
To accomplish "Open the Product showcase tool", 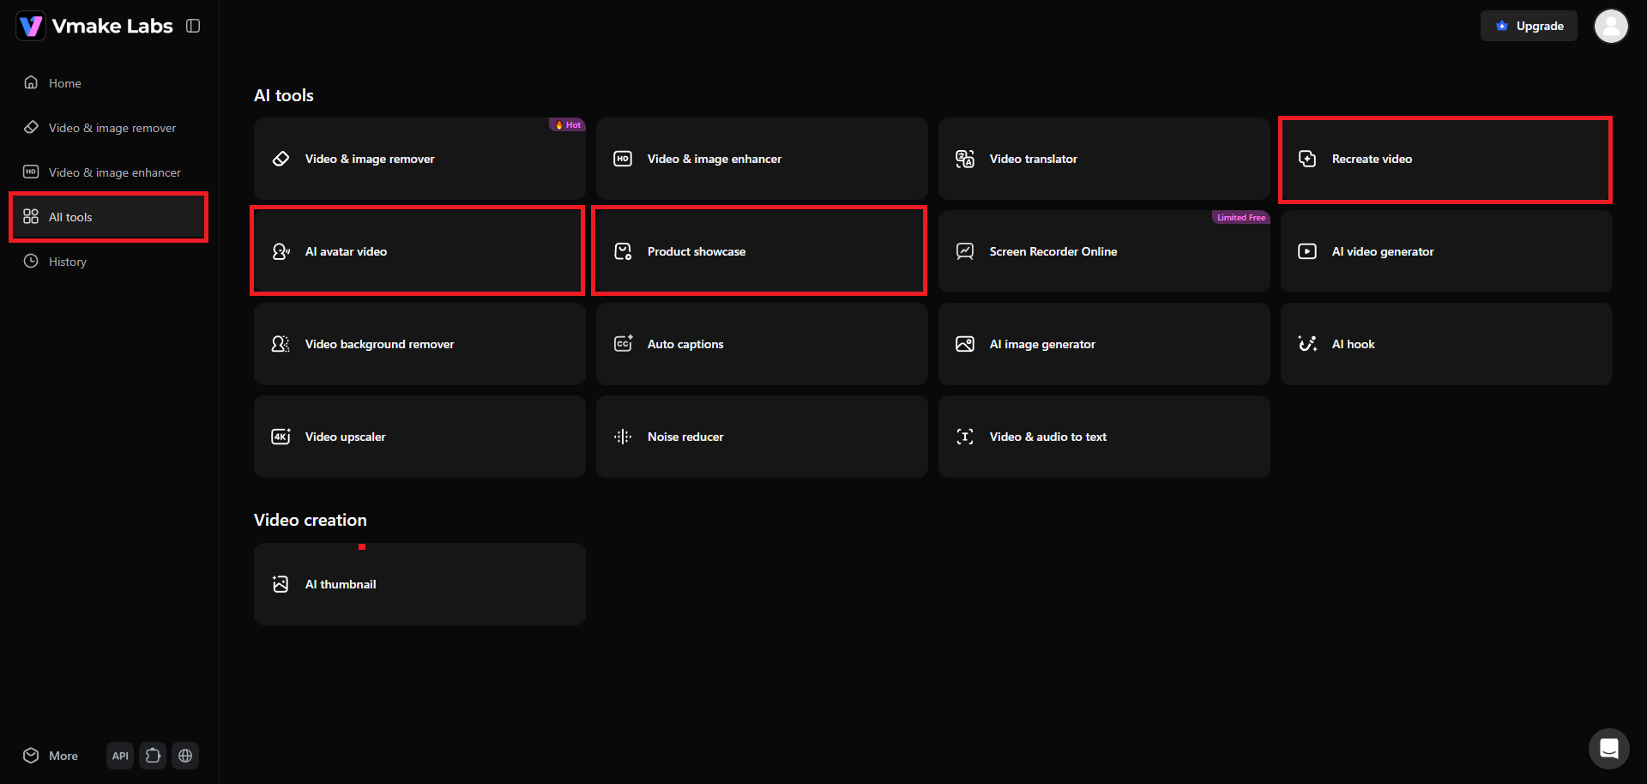I will [762, 251].
